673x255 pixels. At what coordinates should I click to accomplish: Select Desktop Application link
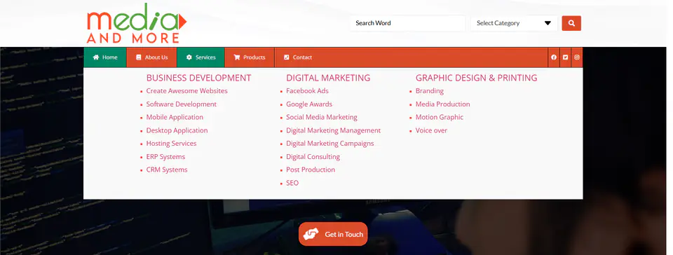(177, 130)
